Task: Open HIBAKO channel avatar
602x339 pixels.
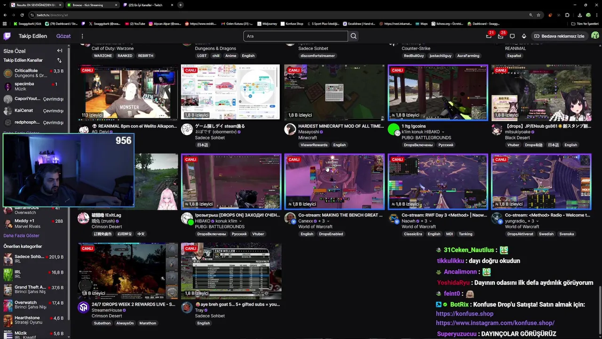Action: pyautogui.click(x=187, y=218)
